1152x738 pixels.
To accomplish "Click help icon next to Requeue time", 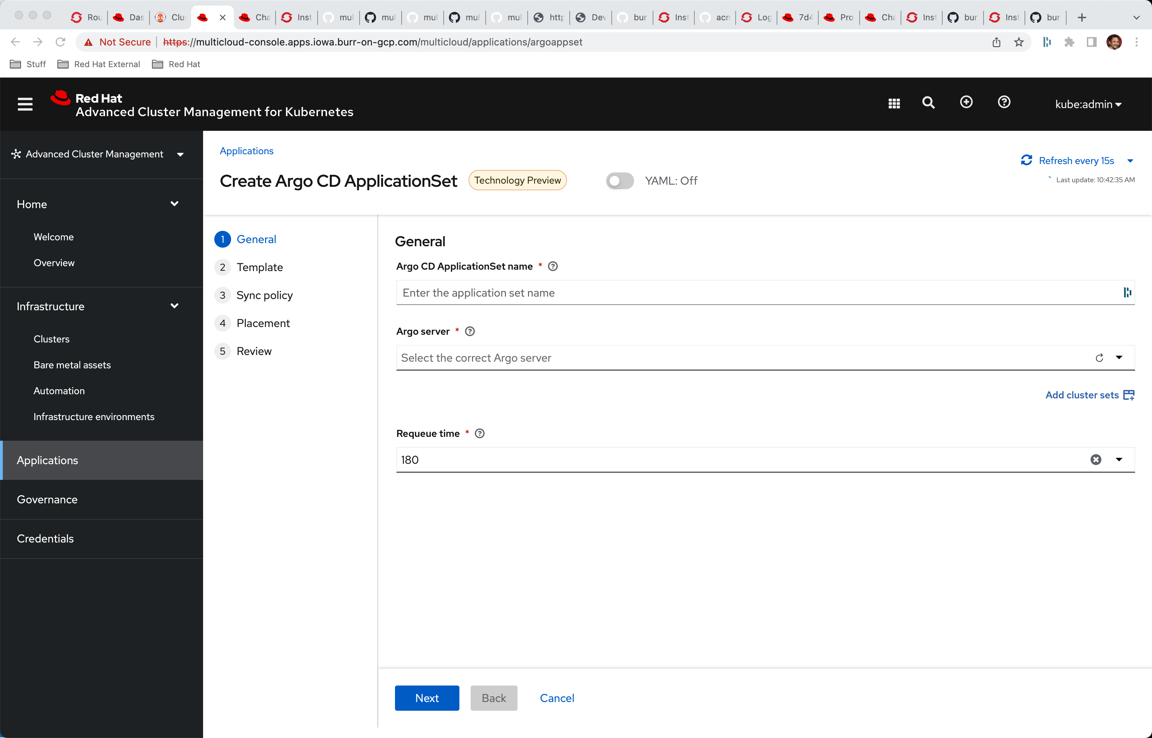I will [x=480, y=434].
